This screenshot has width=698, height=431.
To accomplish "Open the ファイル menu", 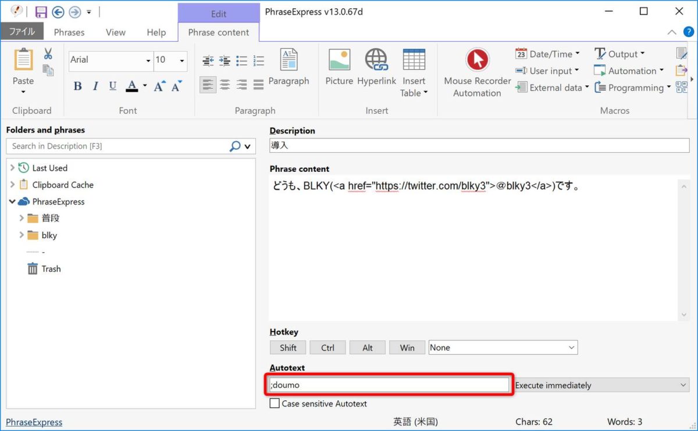I will point(22,31).
